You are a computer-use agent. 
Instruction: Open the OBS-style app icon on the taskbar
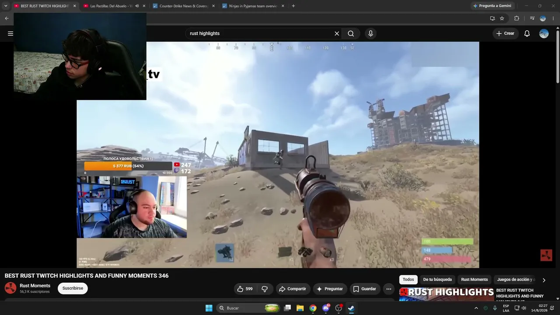[x=338, y=308]
